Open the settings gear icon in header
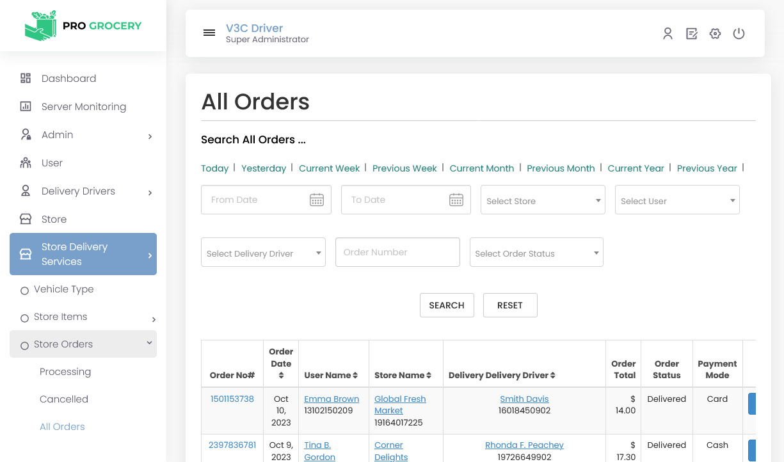This screenshot has width=784, height=462. [715, 34]
